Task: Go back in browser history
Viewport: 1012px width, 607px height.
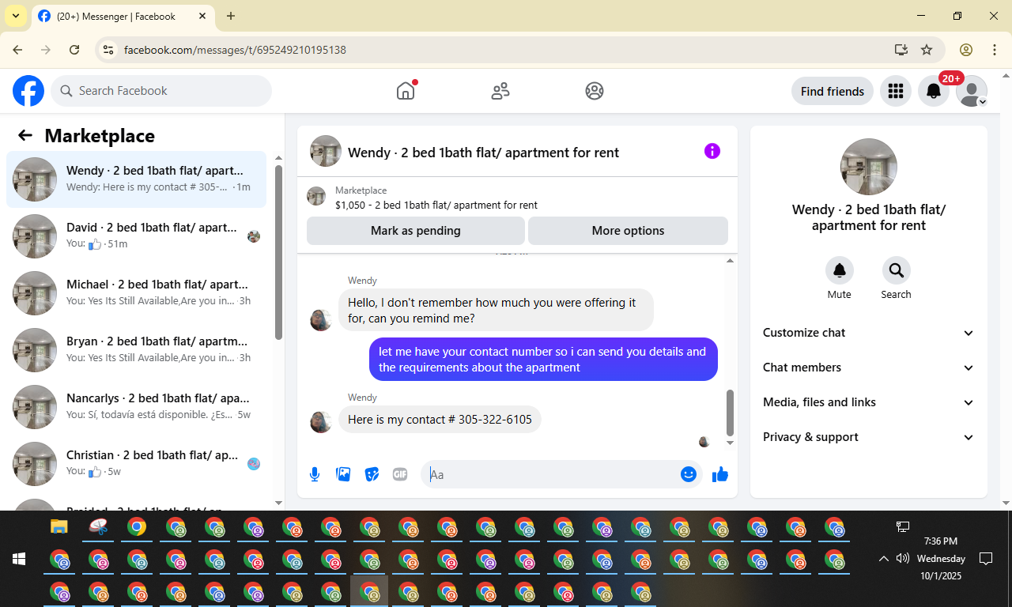Action: point(17,50)
